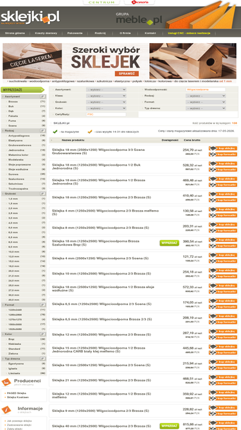Screen dimensions: 241x430
Task: Open product Sklejka 15 mm CARB biały klej
Action: (x=98, y=349)
